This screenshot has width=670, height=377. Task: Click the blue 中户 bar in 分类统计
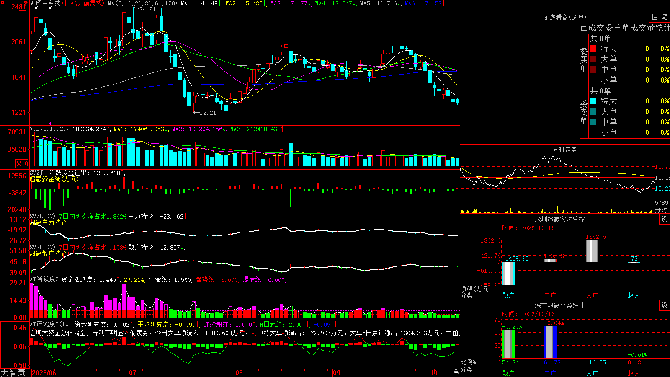[550, 342]
